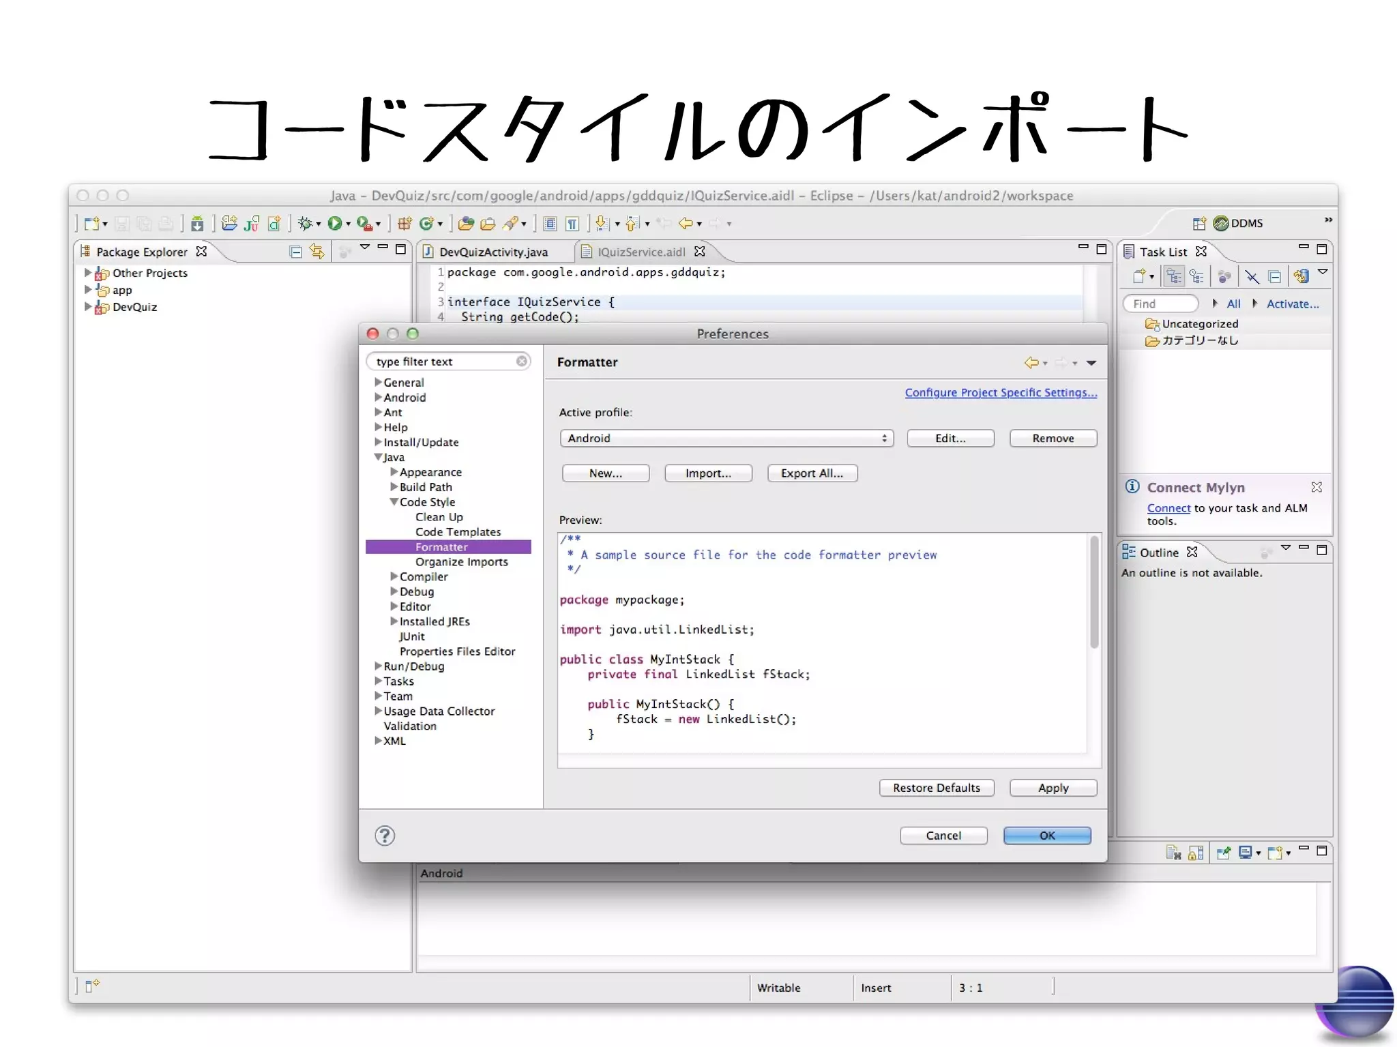Toggle Block Selection mode icon
Image resolution: width=1397 pixels, height=1047 pixels.
click(x=550, y=223)
